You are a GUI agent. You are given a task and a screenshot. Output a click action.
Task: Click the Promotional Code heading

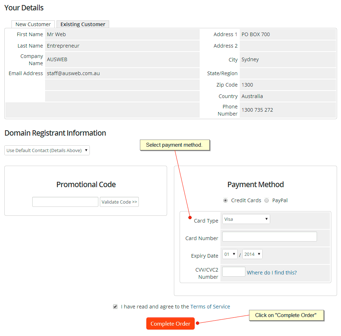click(86, 184)
